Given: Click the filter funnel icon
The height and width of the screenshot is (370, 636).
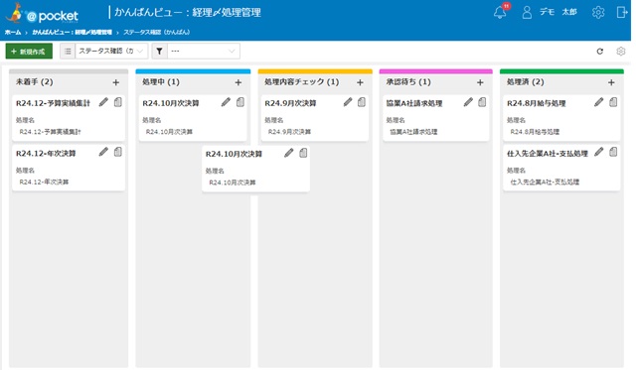Looking at the screenshot, I should (x=159, y=52).
